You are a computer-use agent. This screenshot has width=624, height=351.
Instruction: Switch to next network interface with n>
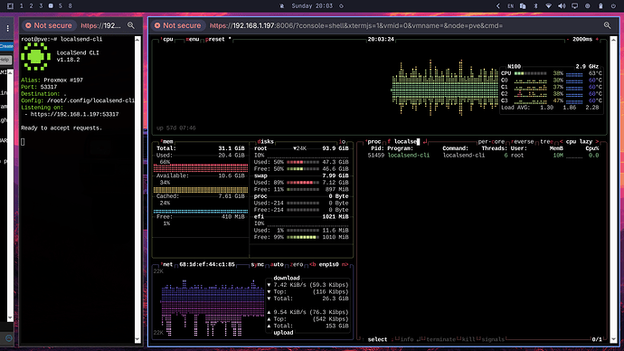[345, 265]
